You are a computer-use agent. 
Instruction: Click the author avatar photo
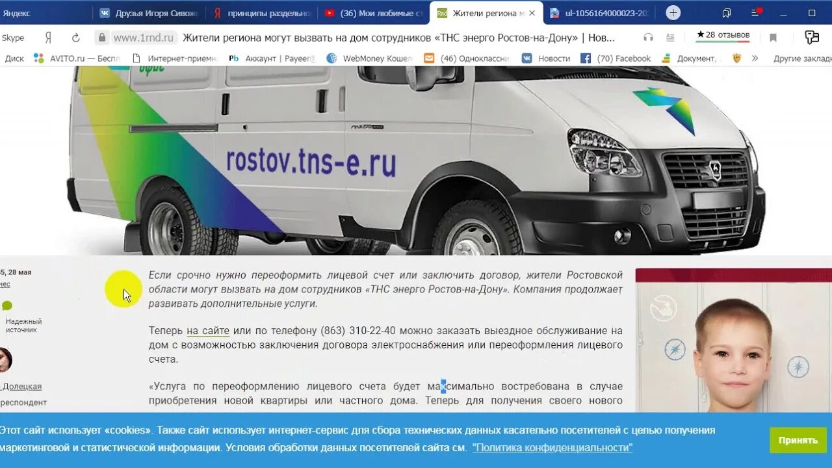point(5,360)
